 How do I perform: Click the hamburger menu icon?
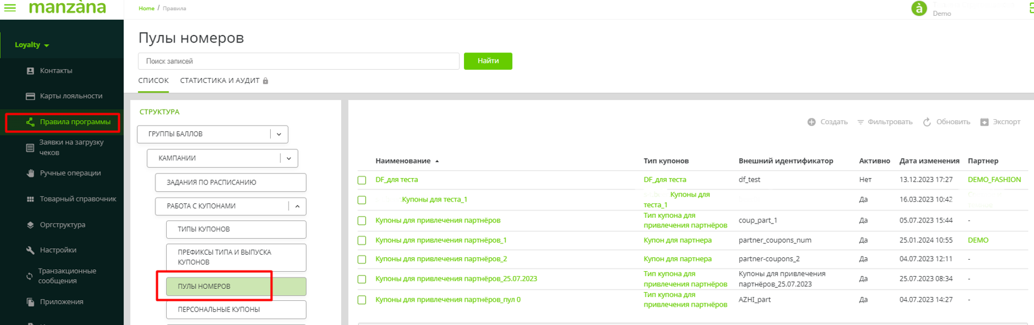[x=10, y=8]
